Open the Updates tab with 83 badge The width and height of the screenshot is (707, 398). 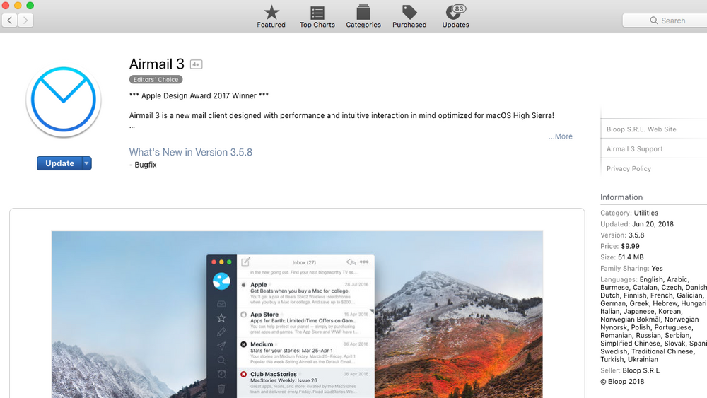click(455, 17)
